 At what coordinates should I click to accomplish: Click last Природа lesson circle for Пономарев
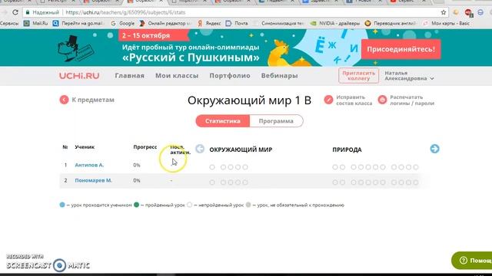pos(416,182)
